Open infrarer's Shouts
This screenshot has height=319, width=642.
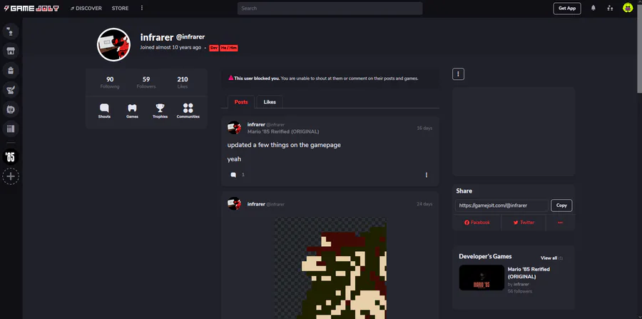(104, 111)
